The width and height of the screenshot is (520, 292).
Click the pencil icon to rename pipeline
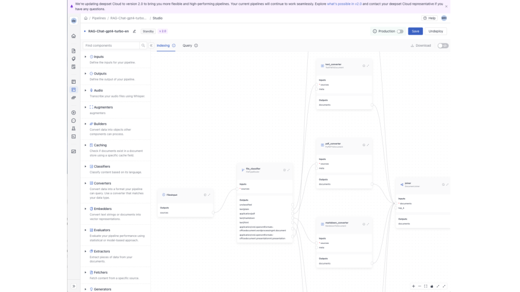pyautogui.click(x=135, y=31)
